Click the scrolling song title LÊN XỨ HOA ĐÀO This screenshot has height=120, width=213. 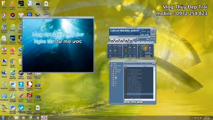coord(124,31)
